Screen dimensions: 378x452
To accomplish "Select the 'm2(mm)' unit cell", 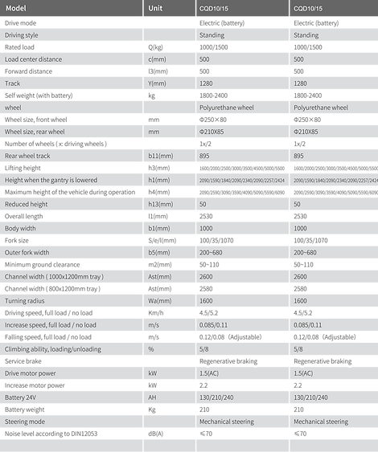I will 160,265.
